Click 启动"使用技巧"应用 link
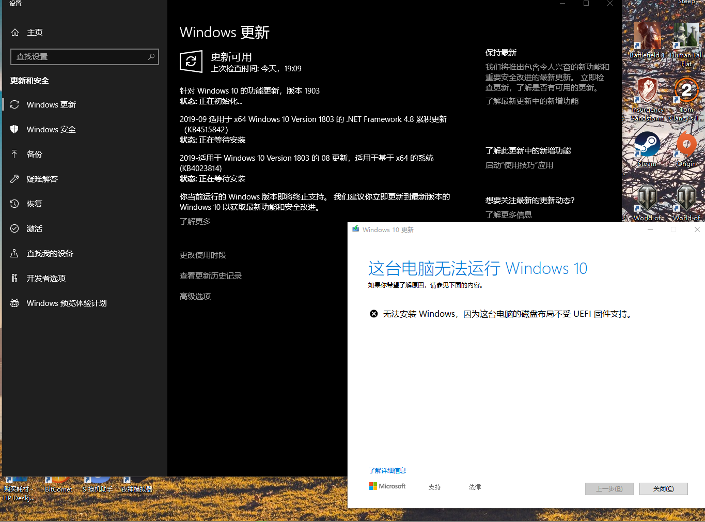 (519, 165)
